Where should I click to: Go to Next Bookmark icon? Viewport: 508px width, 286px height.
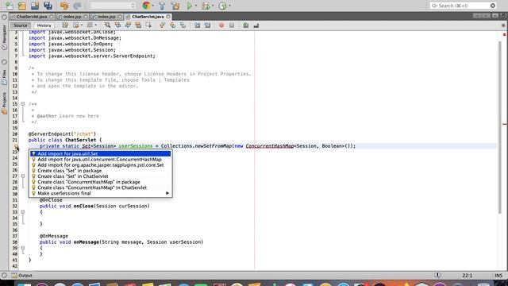click(x=173, y=25)
